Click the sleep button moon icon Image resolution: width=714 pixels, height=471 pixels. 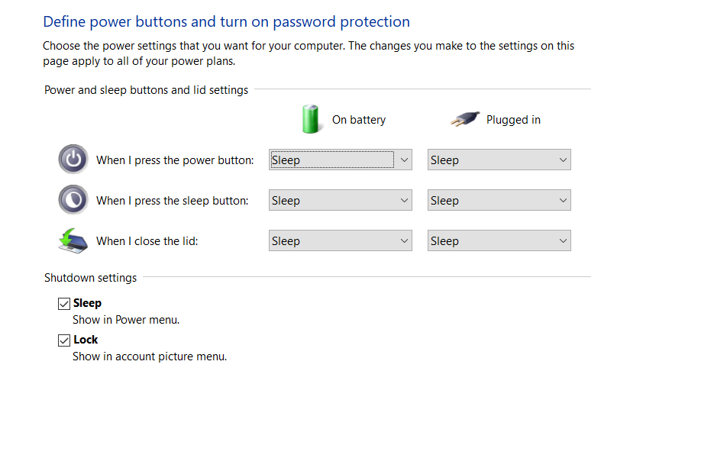point(73,200)
